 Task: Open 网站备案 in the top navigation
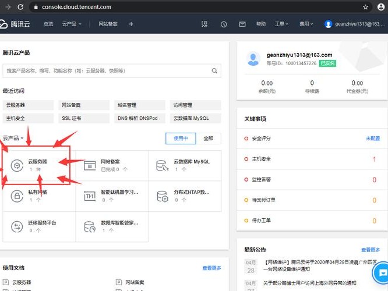[108, 24]
